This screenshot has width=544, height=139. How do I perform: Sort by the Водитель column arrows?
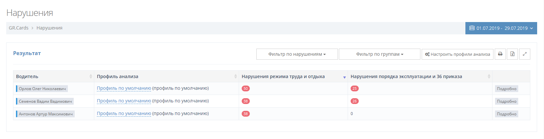pyautogui.click(x=91, y=76)
